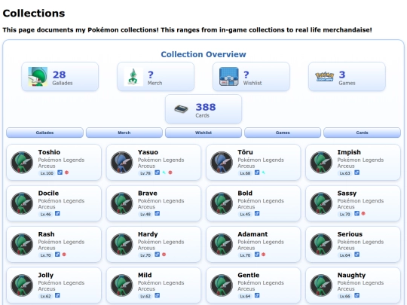Click the name "Hardy" on its card
Screen dimensions: 407x305
[148, 234]
